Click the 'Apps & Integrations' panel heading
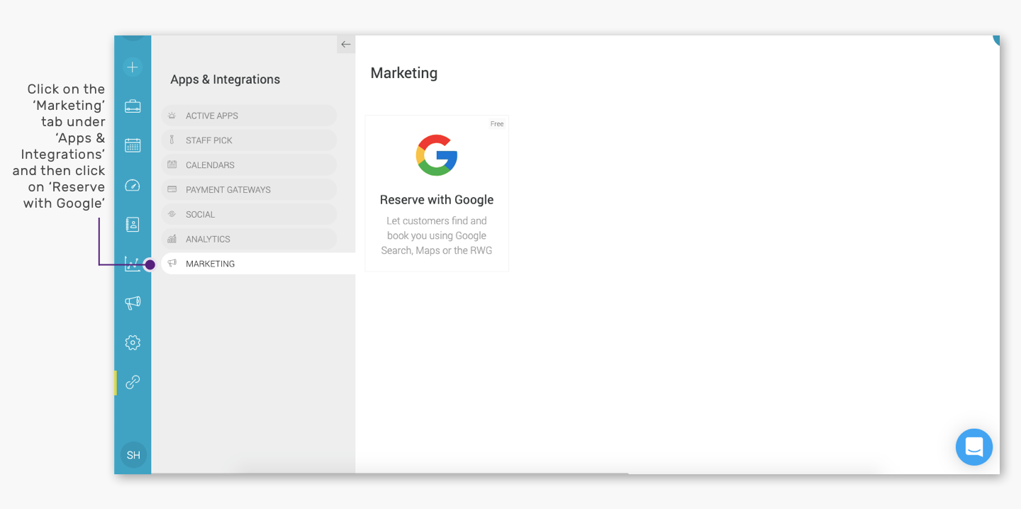The image size is (1021, 509). [225, 79]
